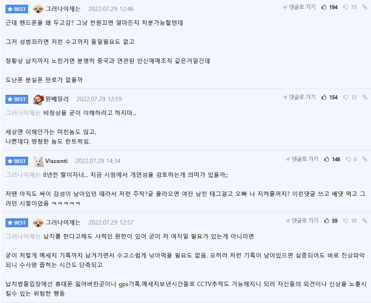Click 댓글로 가기 on 원베일리's comment
The image size is (371, 303).
pyautogui.click(x=299, y=97)
